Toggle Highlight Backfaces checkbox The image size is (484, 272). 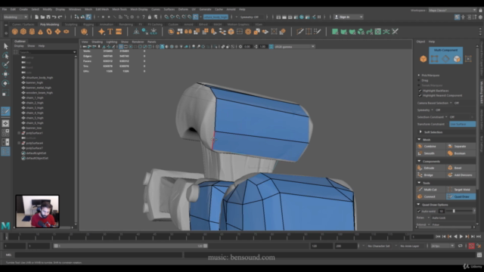coord(420,91)
